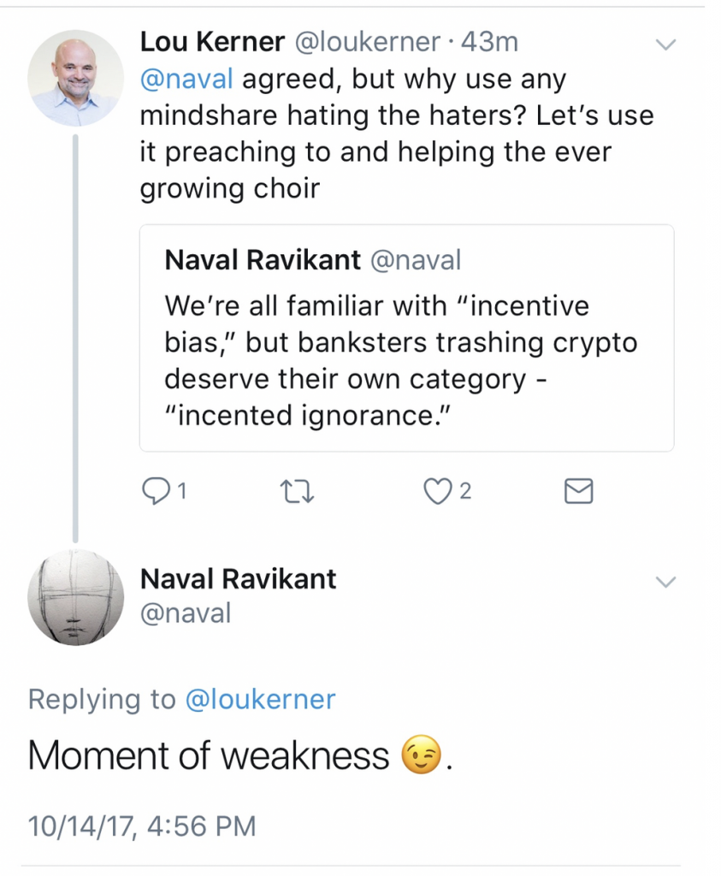Viewport: 721px width, 876px height.
Task: Share the tweet via envelope message icon
Action: 579,490
